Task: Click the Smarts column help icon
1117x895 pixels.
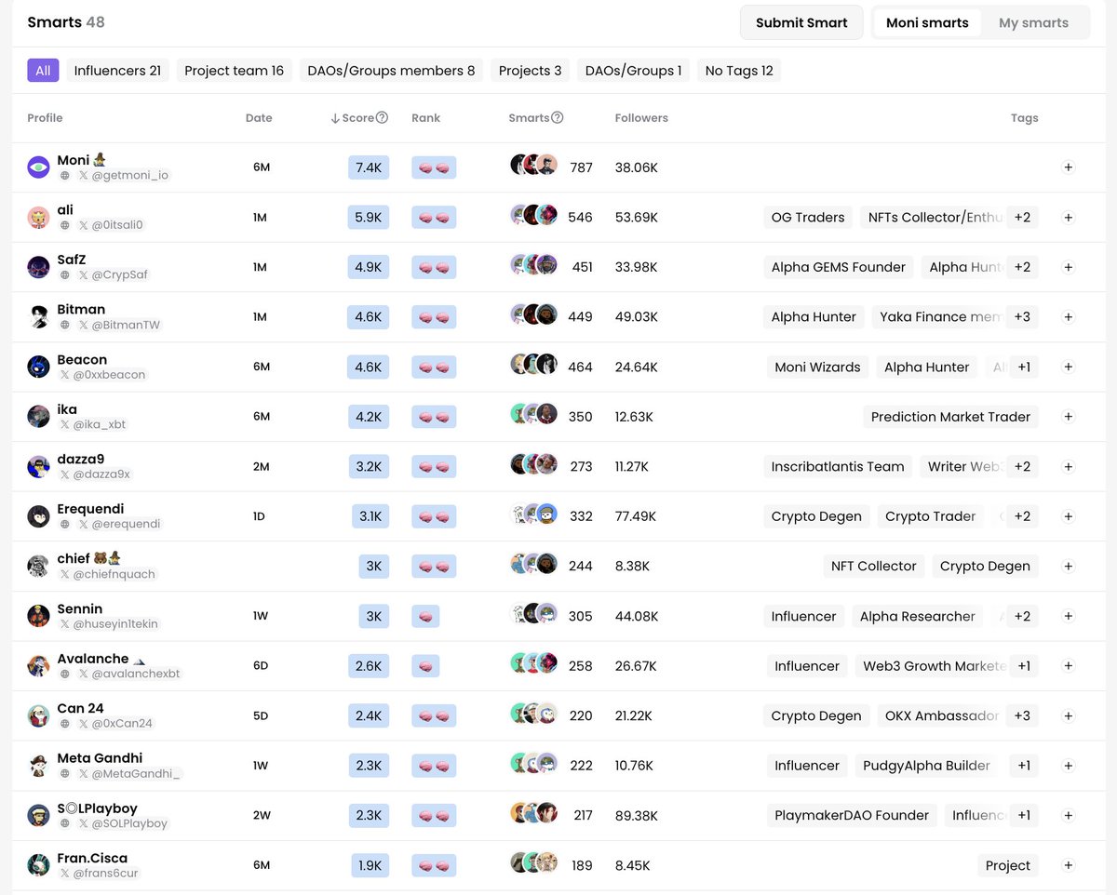Action: point(558,118)
